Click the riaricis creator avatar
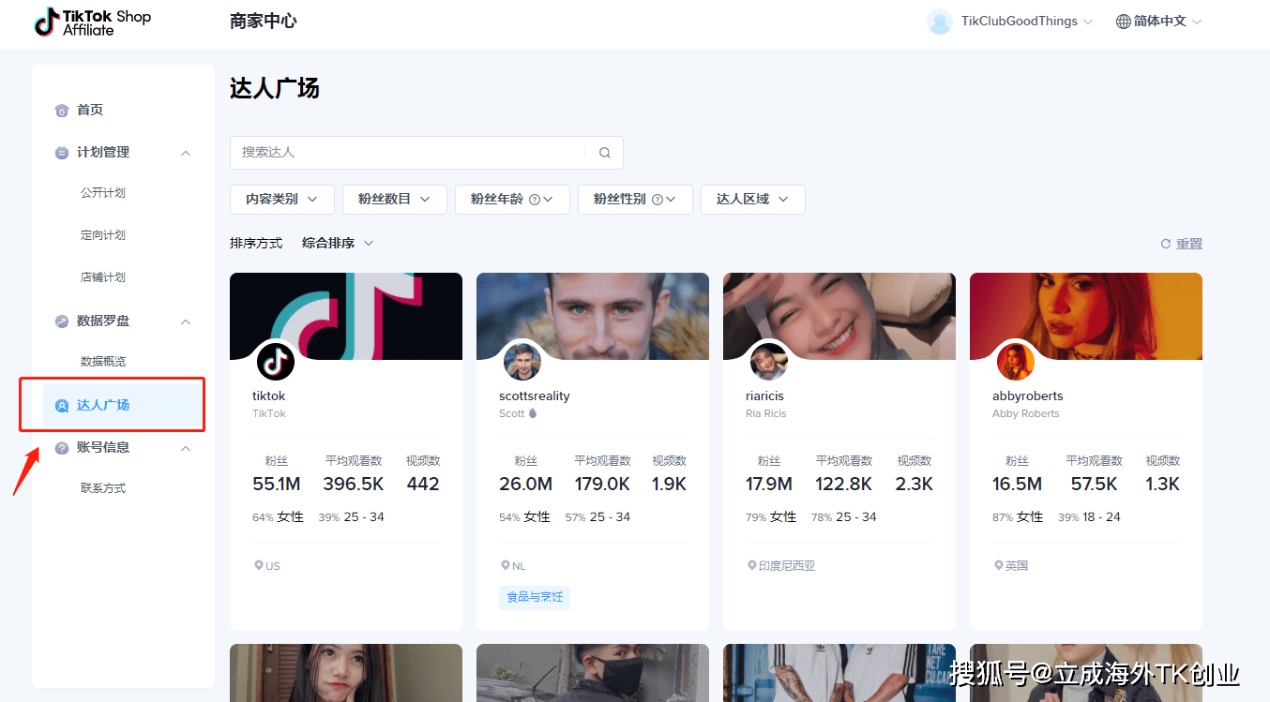Viewport: 1270px width, 702px height. point(769,362)
